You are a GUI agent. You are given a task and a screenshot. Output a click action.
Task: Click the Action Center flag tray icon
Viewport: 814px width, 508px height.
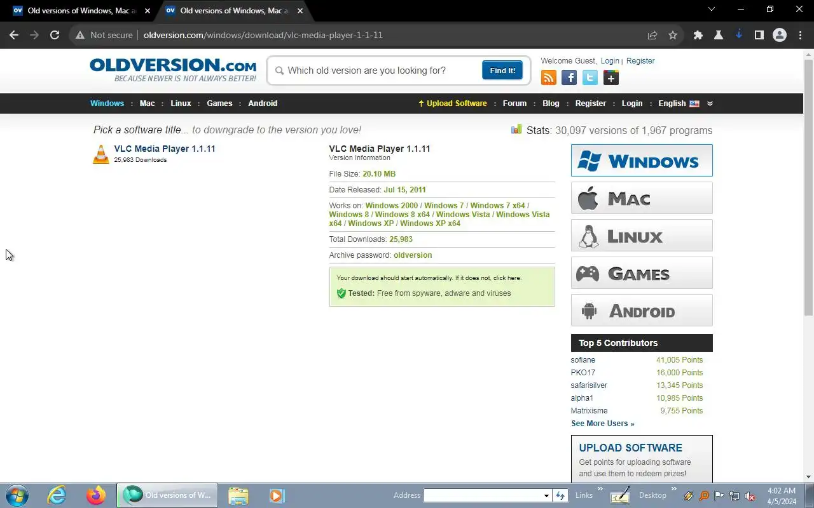coord(719,496)
